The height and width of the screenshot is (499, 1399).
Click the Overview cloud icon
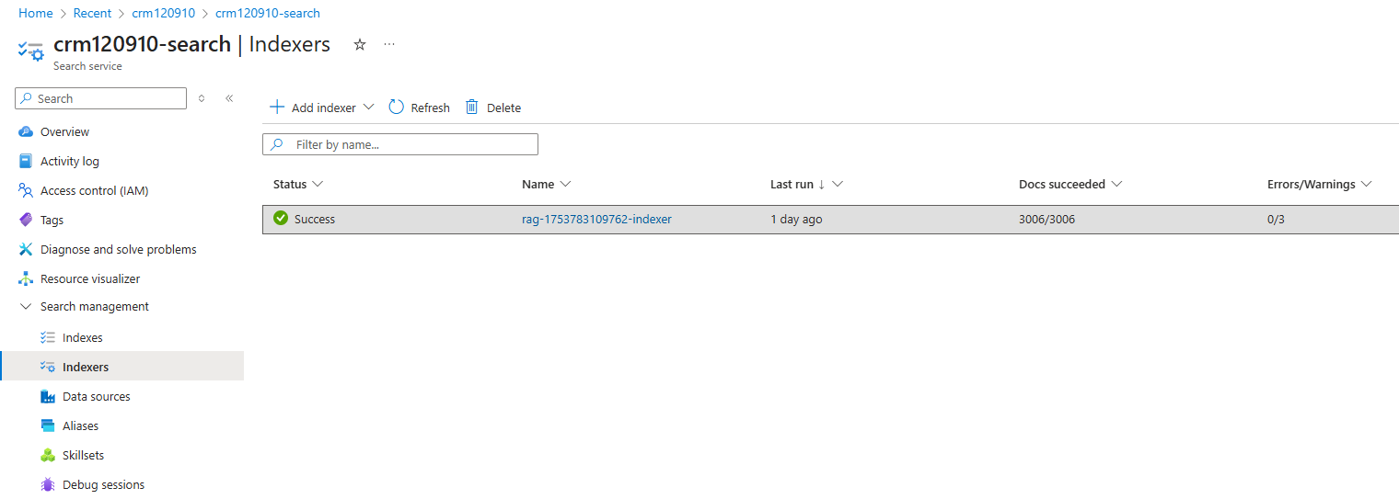tap(26, 131)
